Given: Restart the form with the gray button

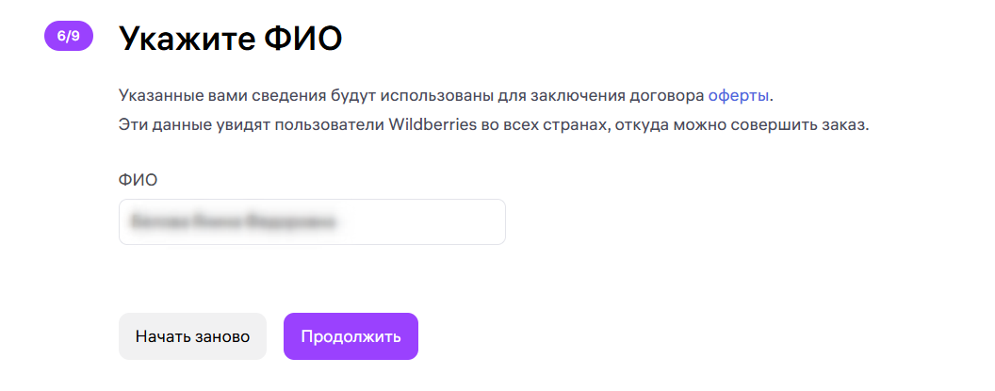Looking at the screenshot, I should [192, 336].
